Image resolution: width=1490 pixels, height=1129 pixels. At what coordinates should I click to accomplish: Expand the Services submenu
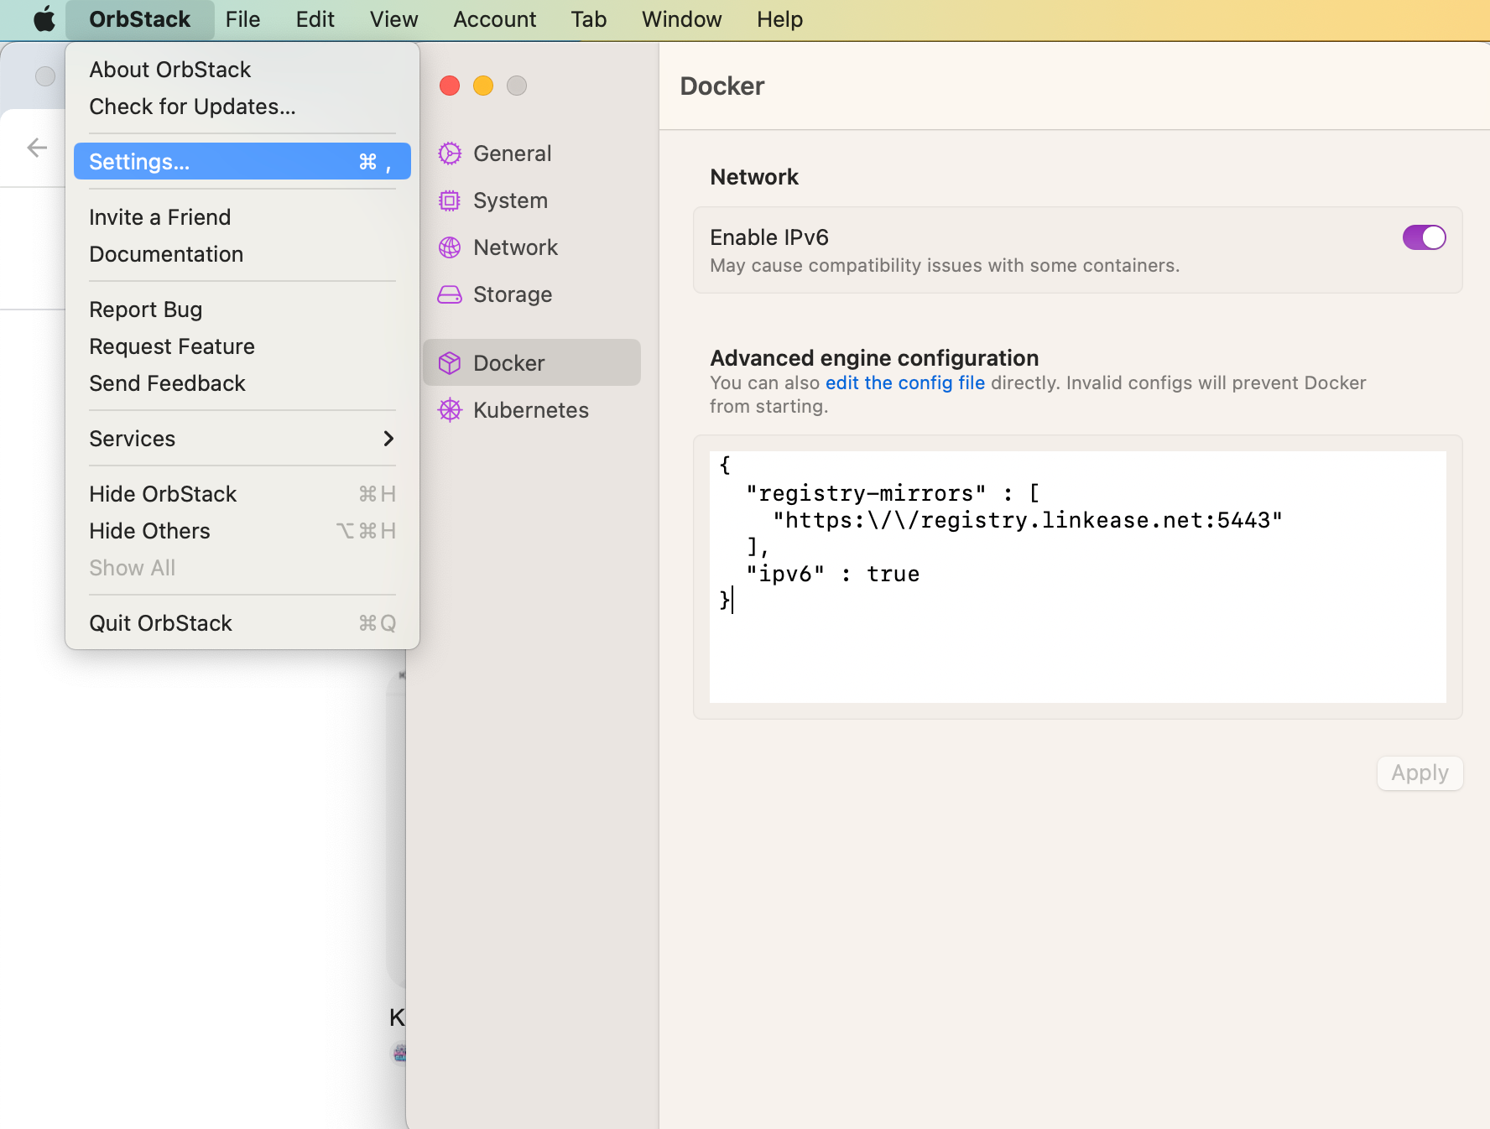click(242, 439)
